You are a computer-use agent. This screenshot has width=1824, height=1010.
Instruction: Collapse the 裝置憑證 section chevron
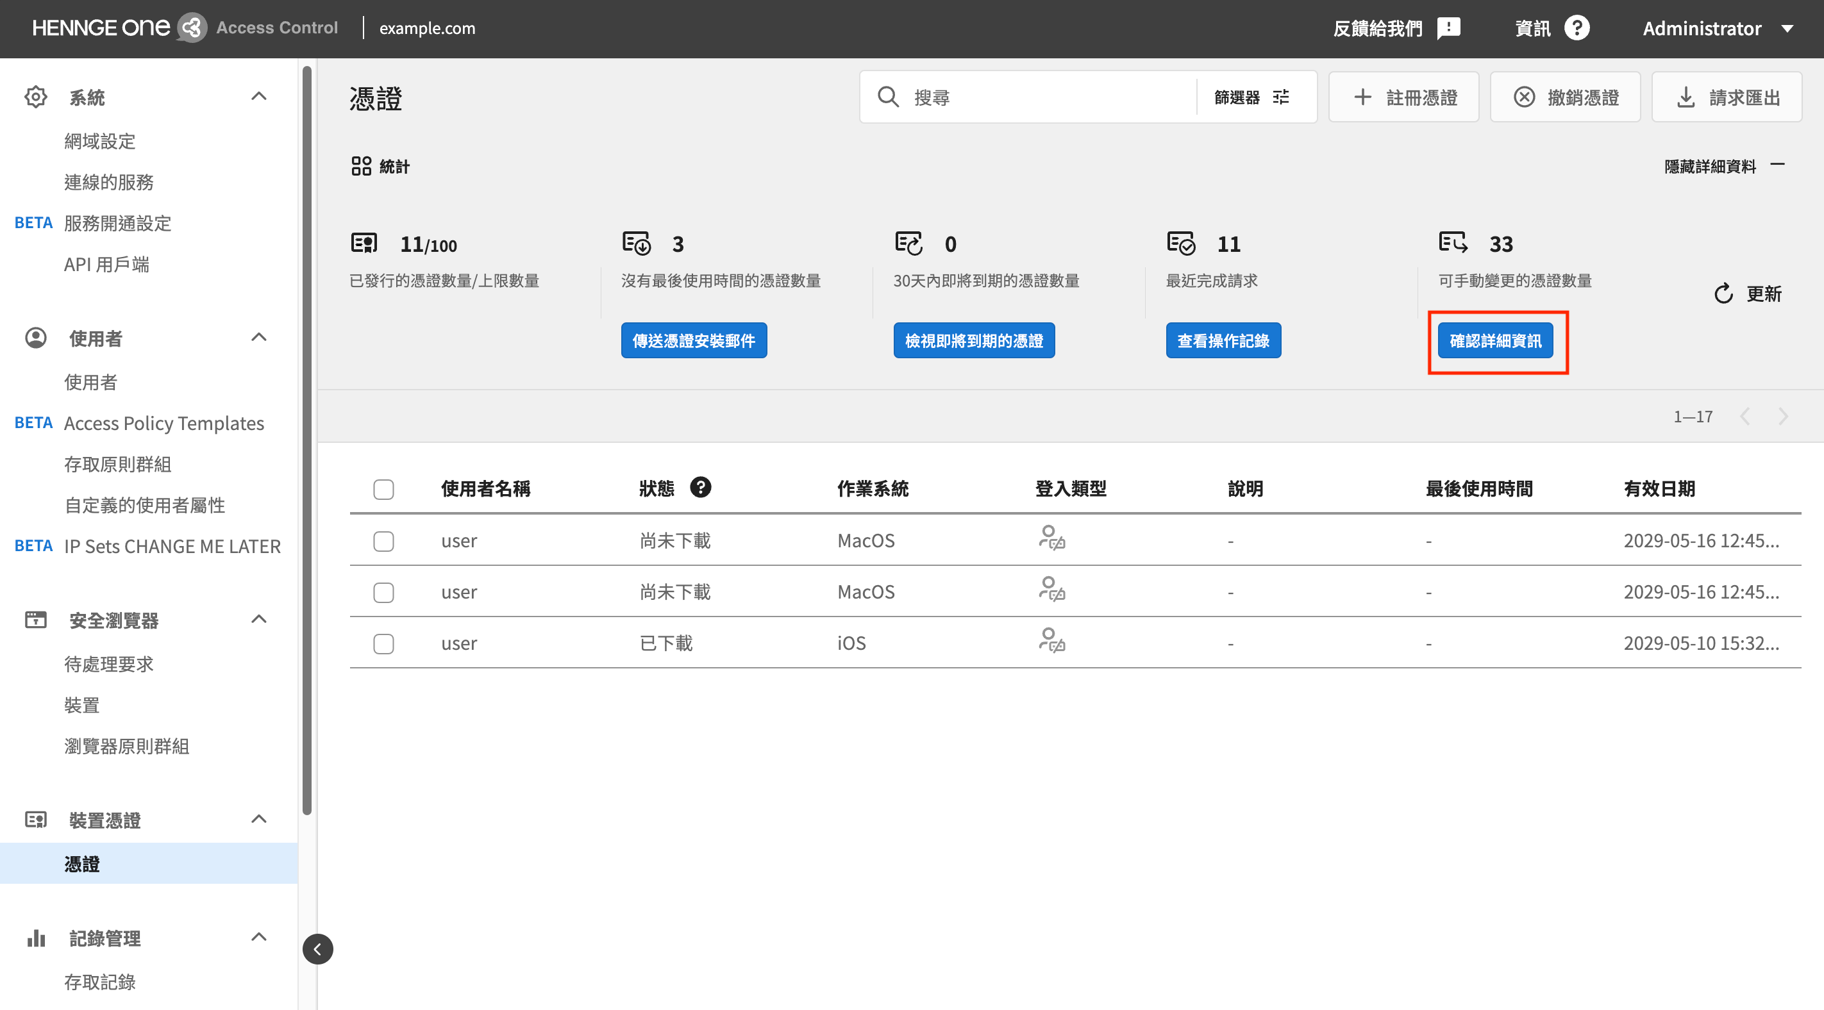coord(259,819)
